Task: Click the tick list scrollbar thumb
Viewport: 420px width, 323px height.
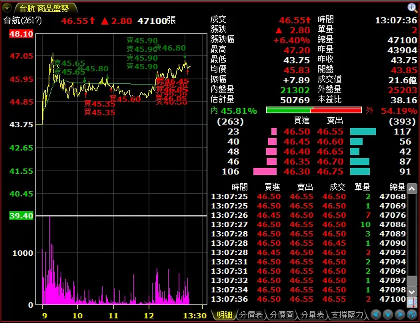Action: (412, 281)
